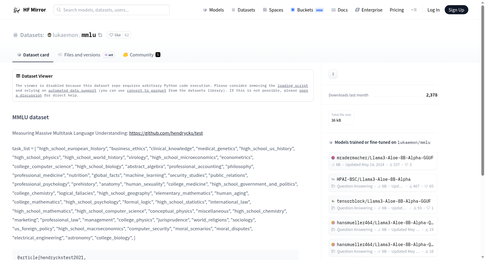
Task: Open the Pricing link
Action: click(397, 10)
